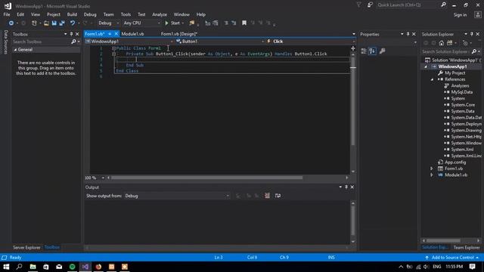
Task: Select My Project in Solution Explorer
Action: click(x=455, y=73)
